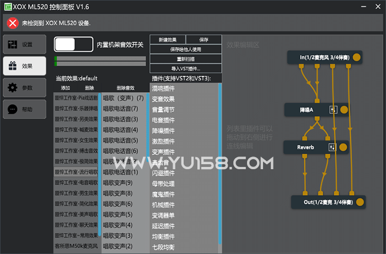This screenshot has height=254, width=386.
Task: Select the 降噪A node in the effect graph
Action: pyautogui.click(x=317, y=110)
